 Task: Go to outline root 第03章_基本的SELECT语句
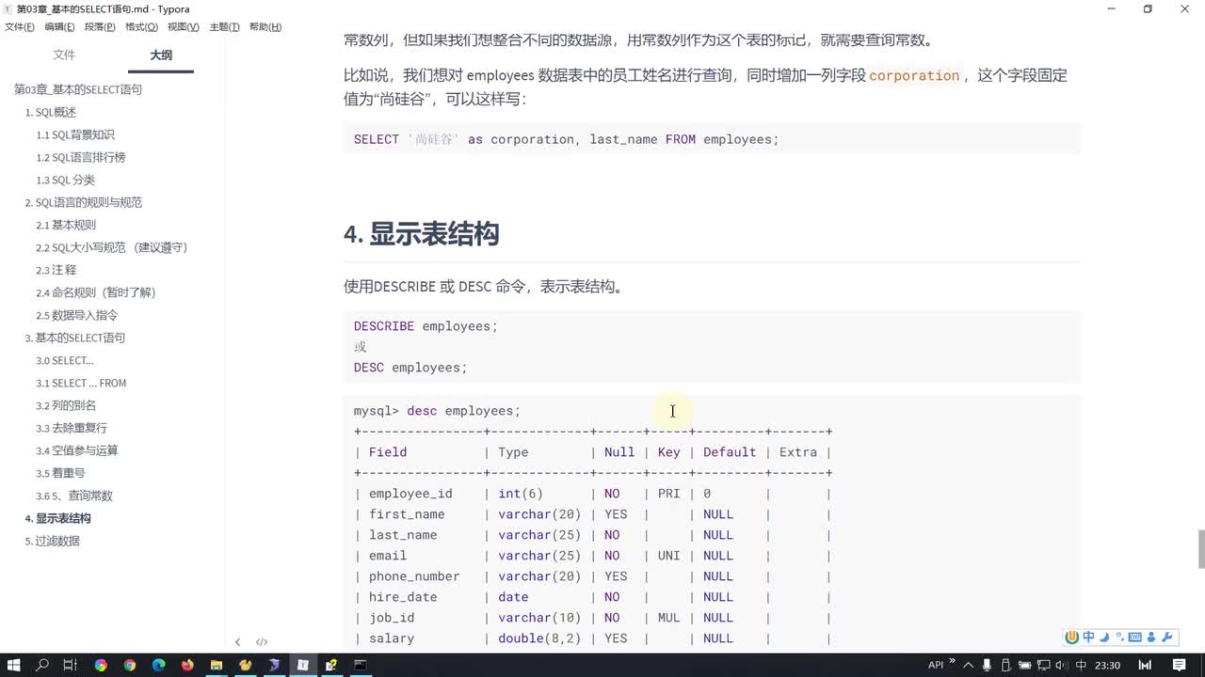click(x=78, y=89)
